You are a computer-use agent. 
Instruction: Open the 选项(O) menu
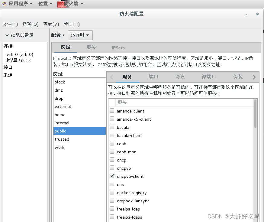coord(31,24)
